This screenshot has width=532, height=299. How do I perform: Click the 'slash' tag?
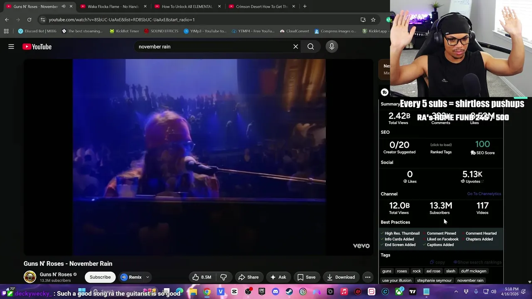[451, 271]
